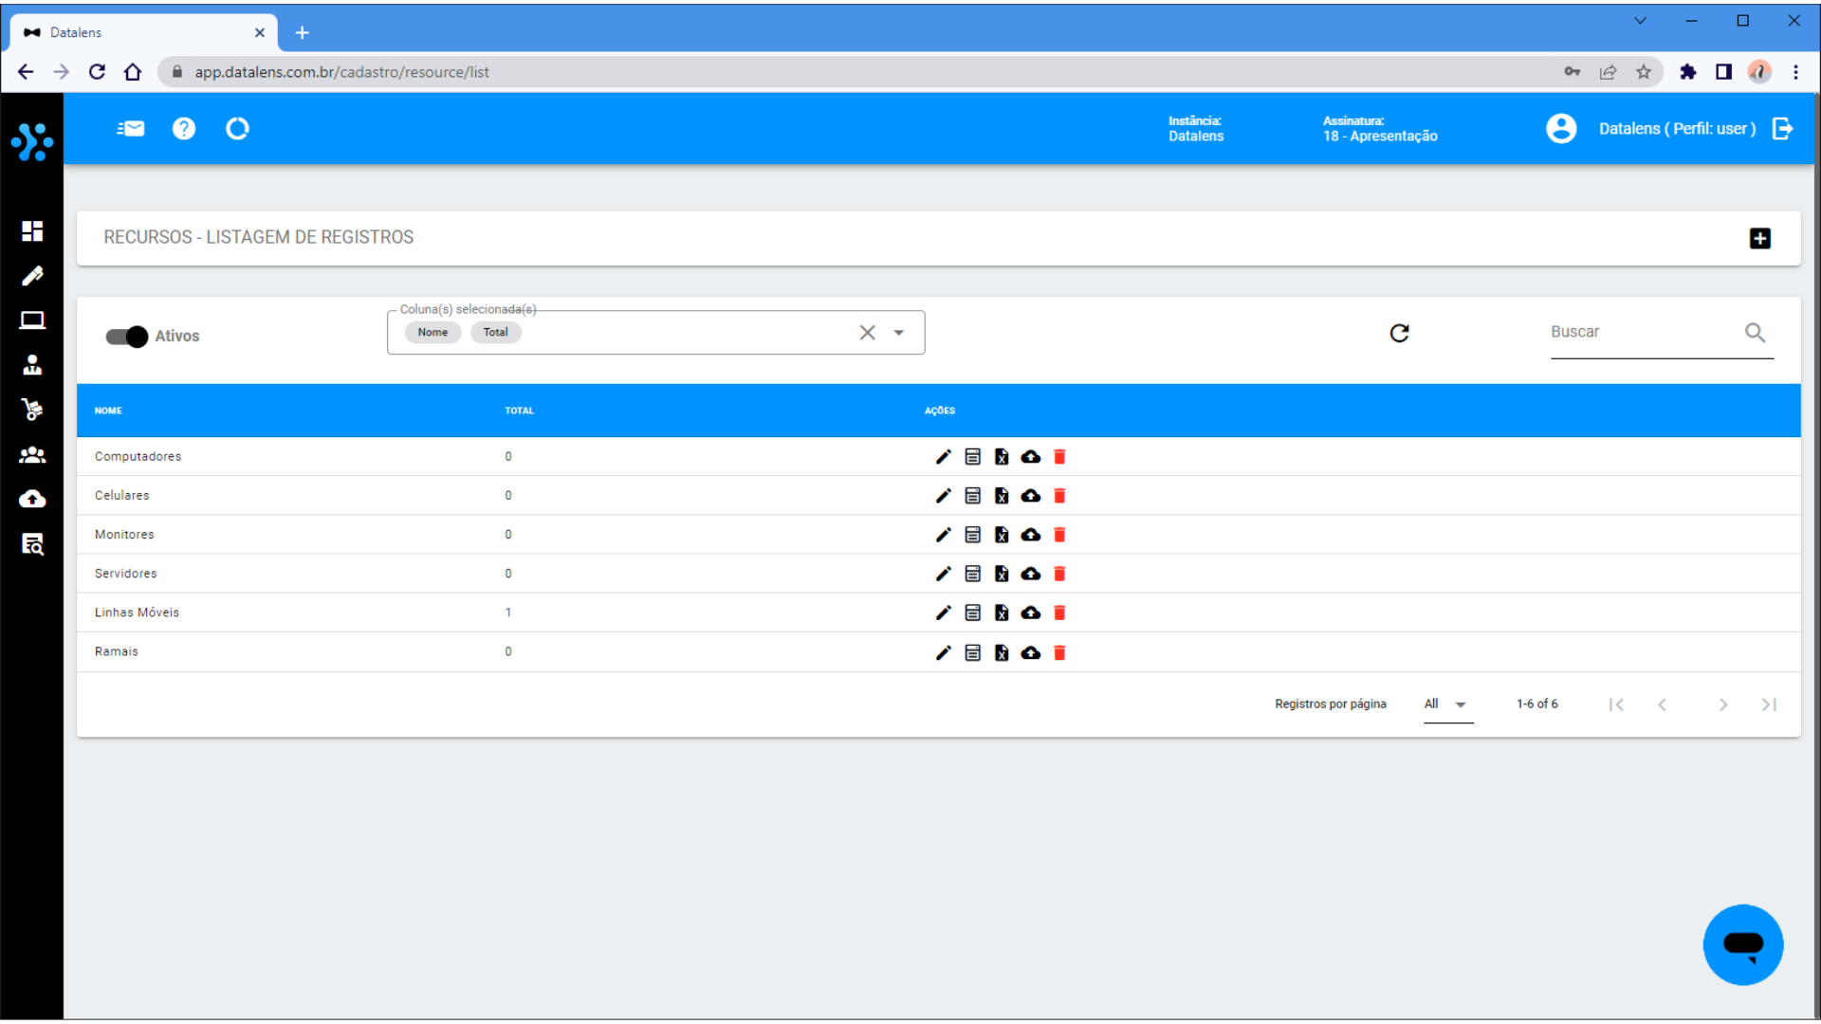Delete the Servidores row with the trash icon

pyautogui.click(x=1059, y=574)
